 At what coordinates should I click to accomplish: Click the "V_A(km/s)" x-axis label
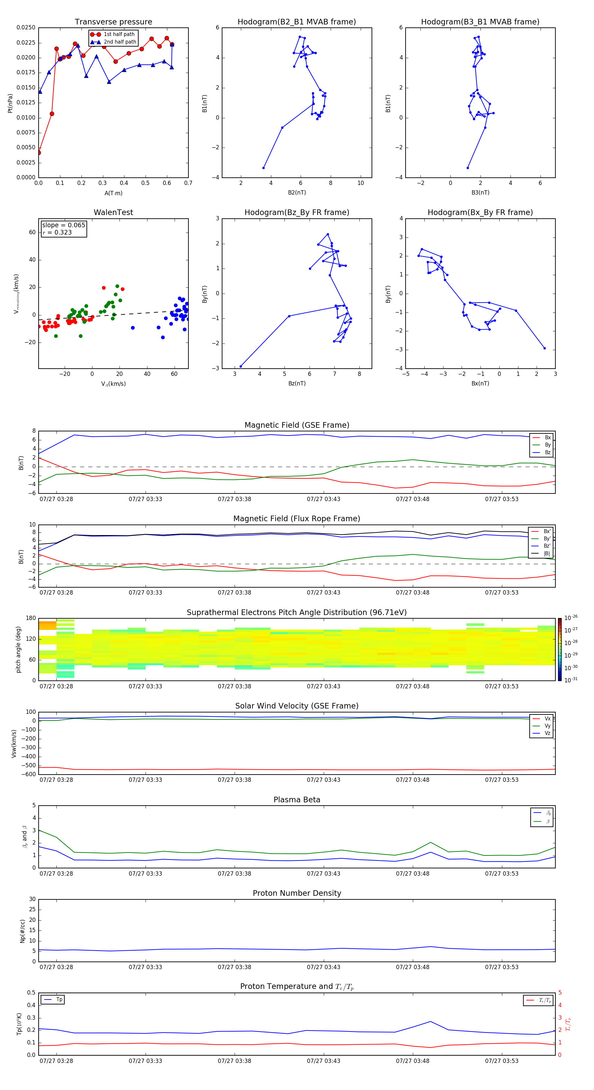point(113,384)
